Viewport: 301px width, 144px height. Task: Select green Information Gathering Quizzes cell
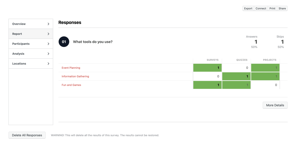click(x=236, y=77)
